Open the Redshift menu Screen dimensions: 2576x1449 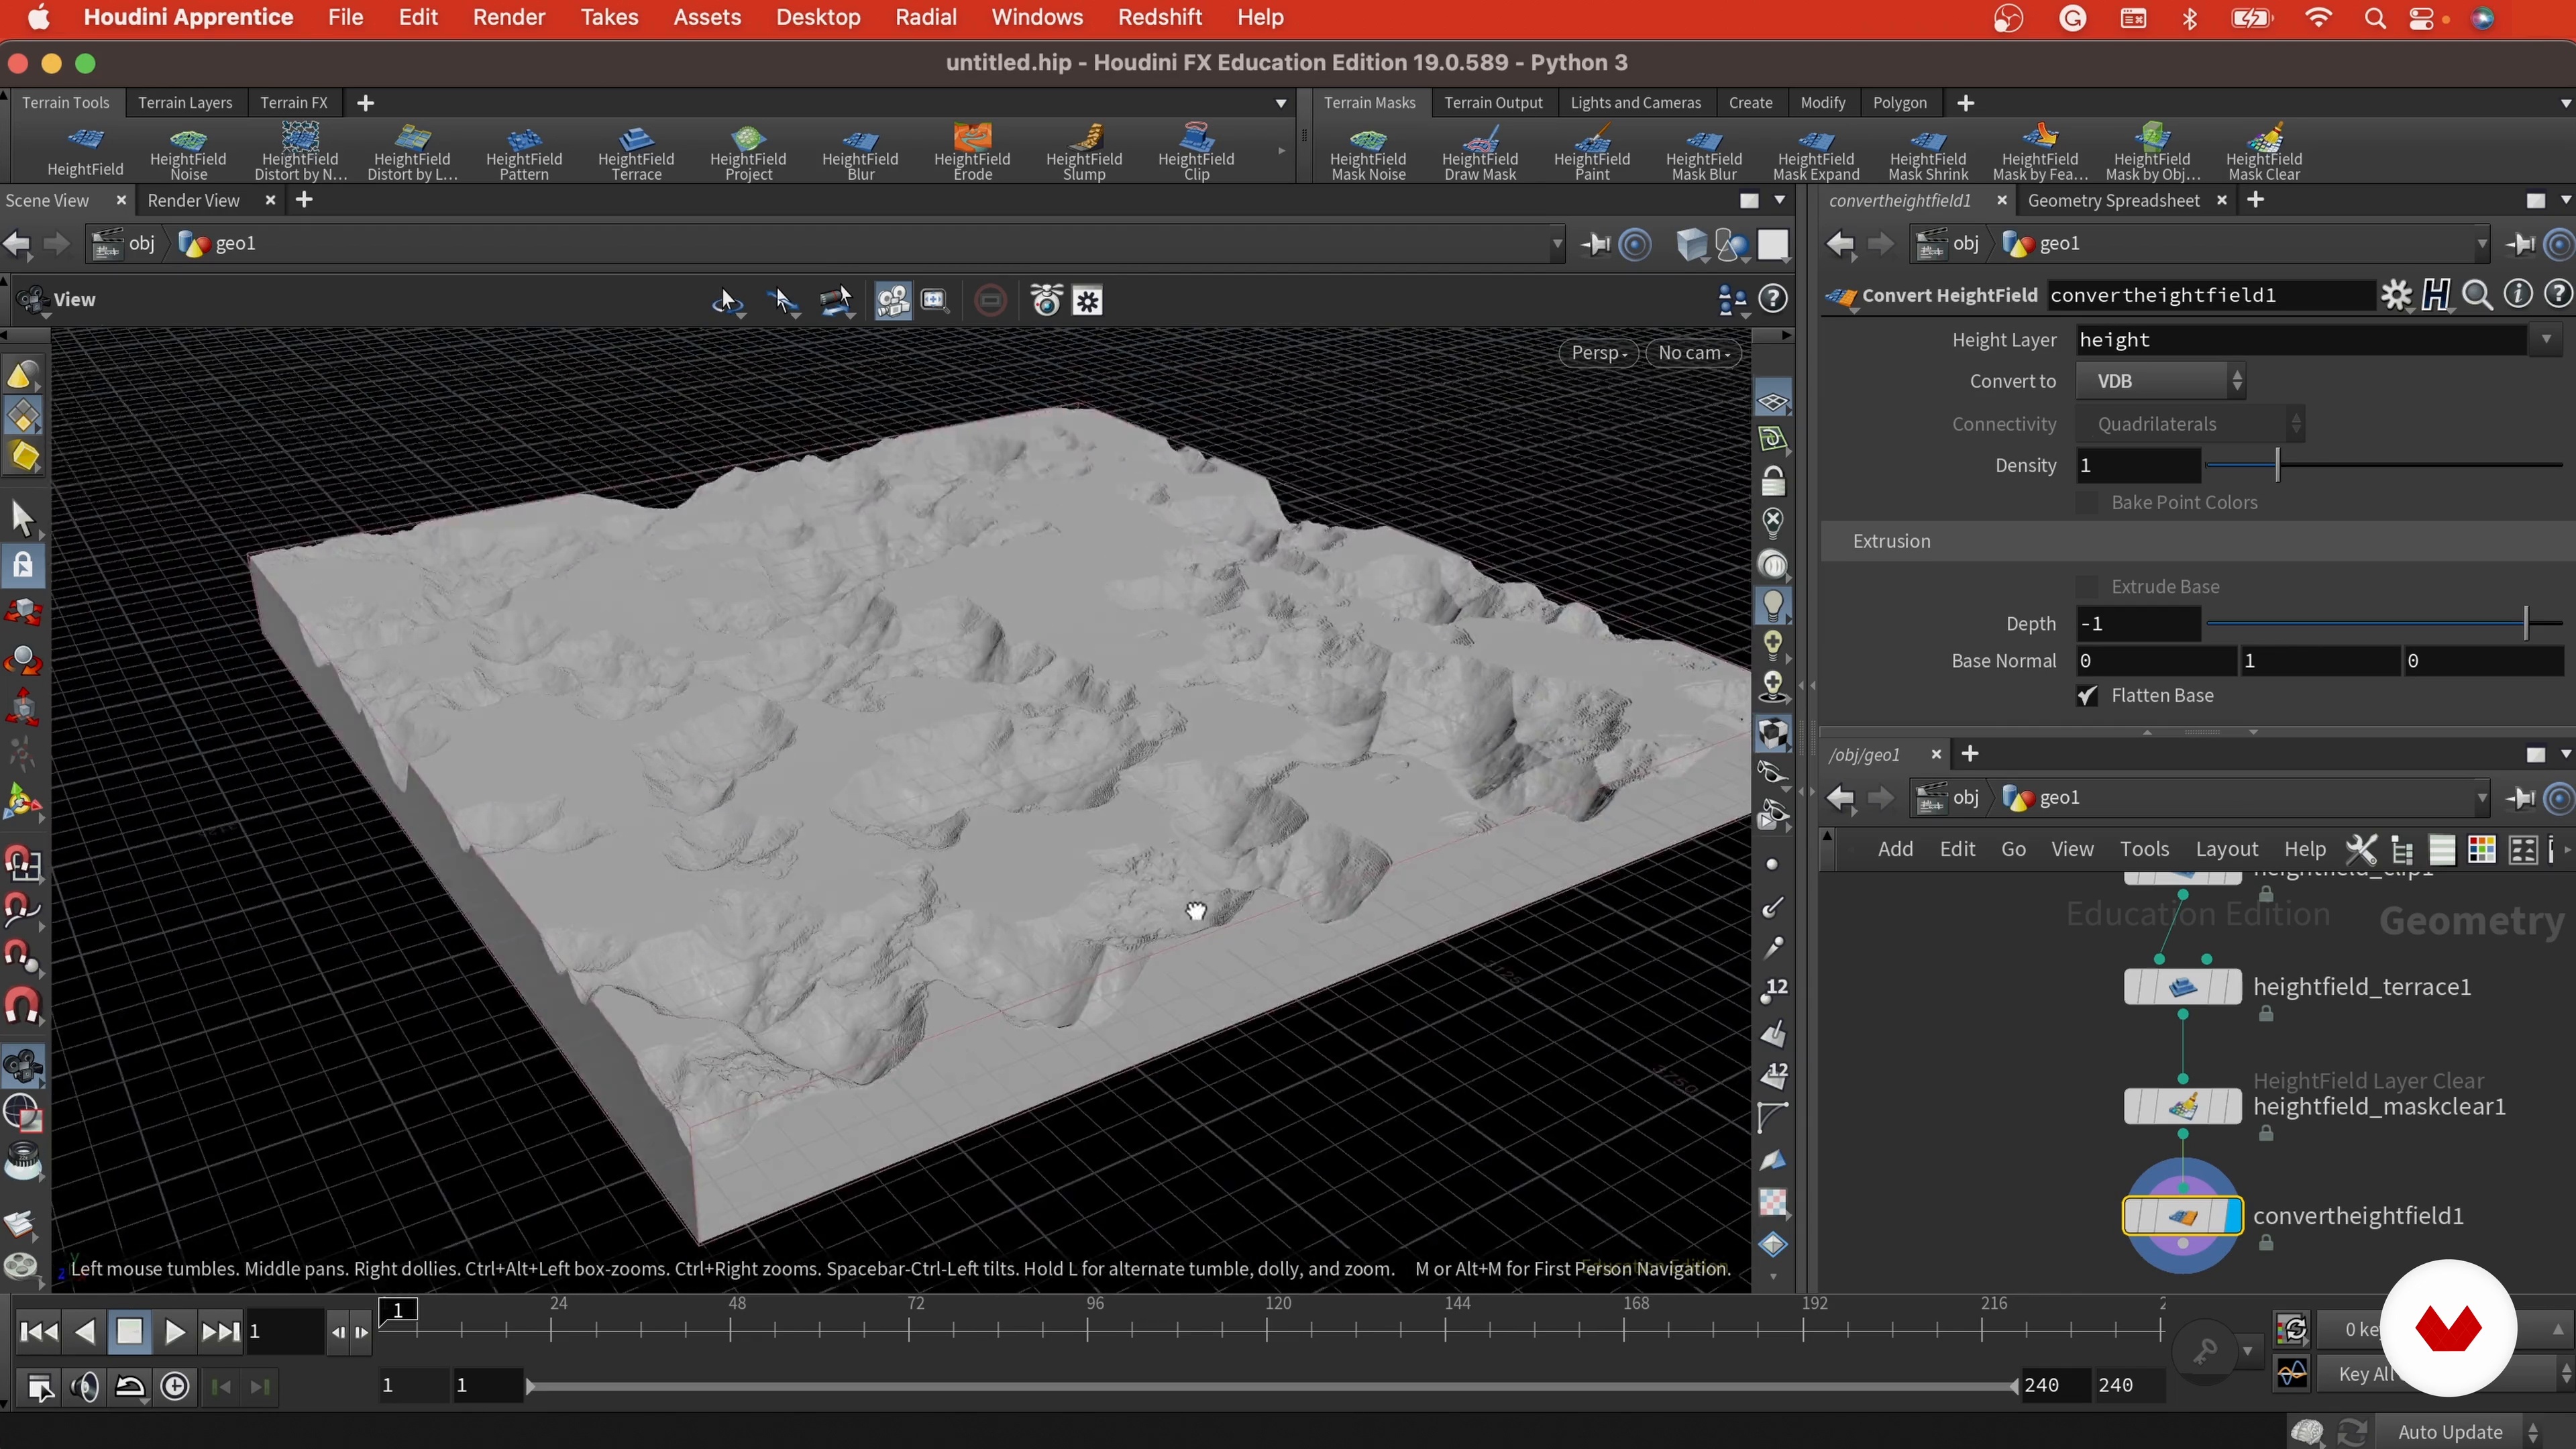pos(1160,17)
